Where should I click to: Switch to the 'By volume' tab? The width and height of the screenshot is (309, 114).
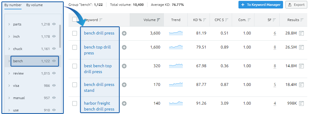34,5
